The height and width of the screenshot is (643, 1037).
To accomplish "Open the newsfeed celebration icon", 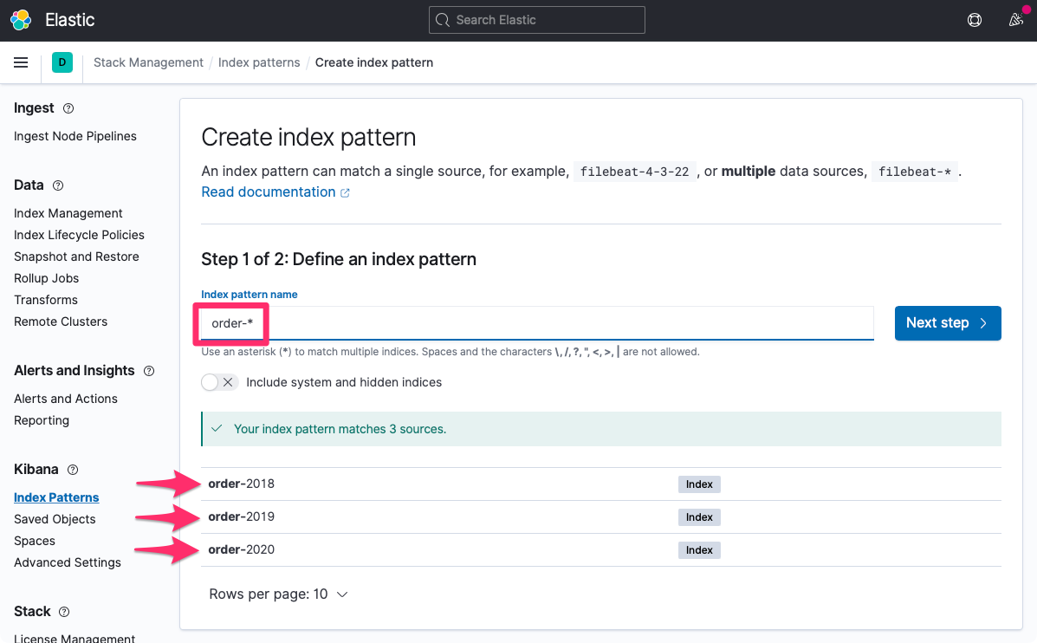I will (1015, 20).
